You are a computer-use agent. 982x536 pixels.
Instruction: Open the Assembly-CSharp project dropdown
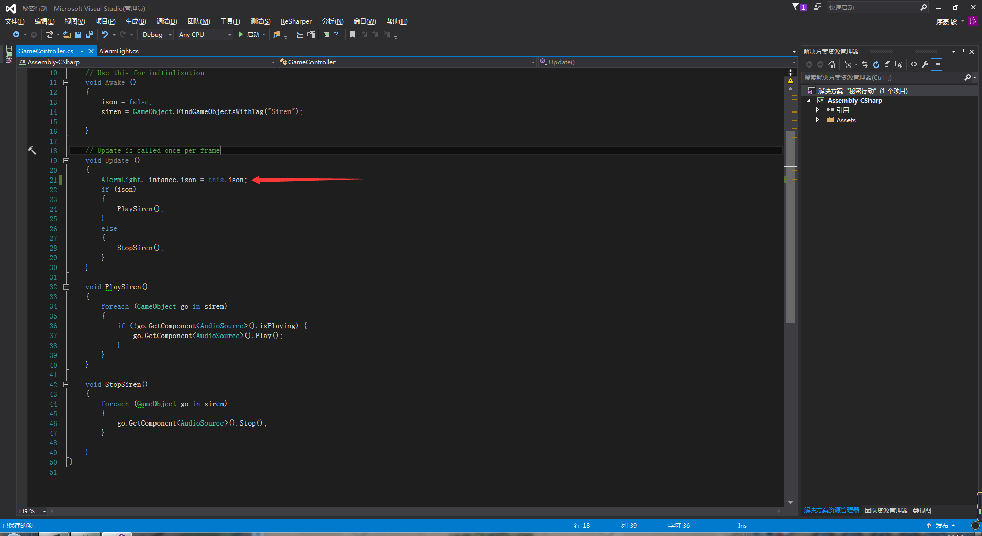(x=147, y=62)
